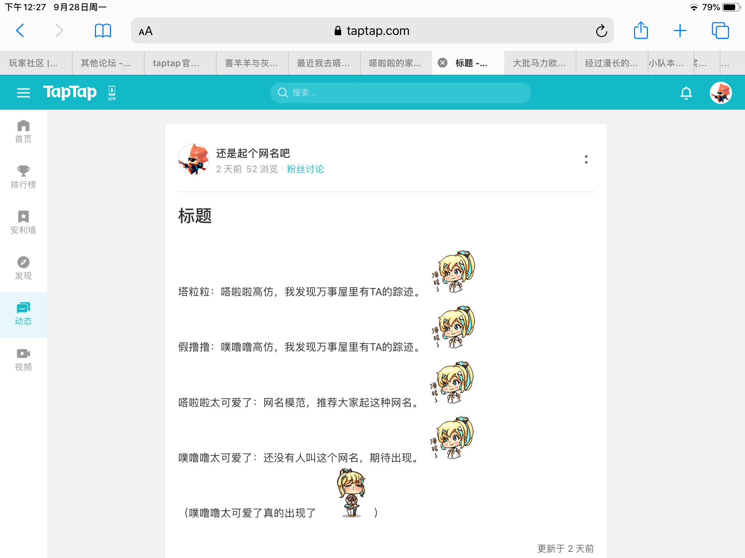Open 发现 discover in sidebar
The image size is (745, 558).
tap(23, 268)
